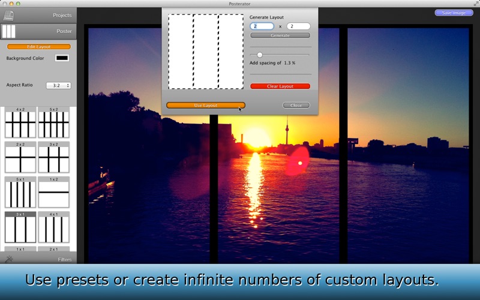Image resolution: width=480 pixels, height=300 pixels.
Task: Open Filters via the magic wand icon
Action: tap(9, 259)
